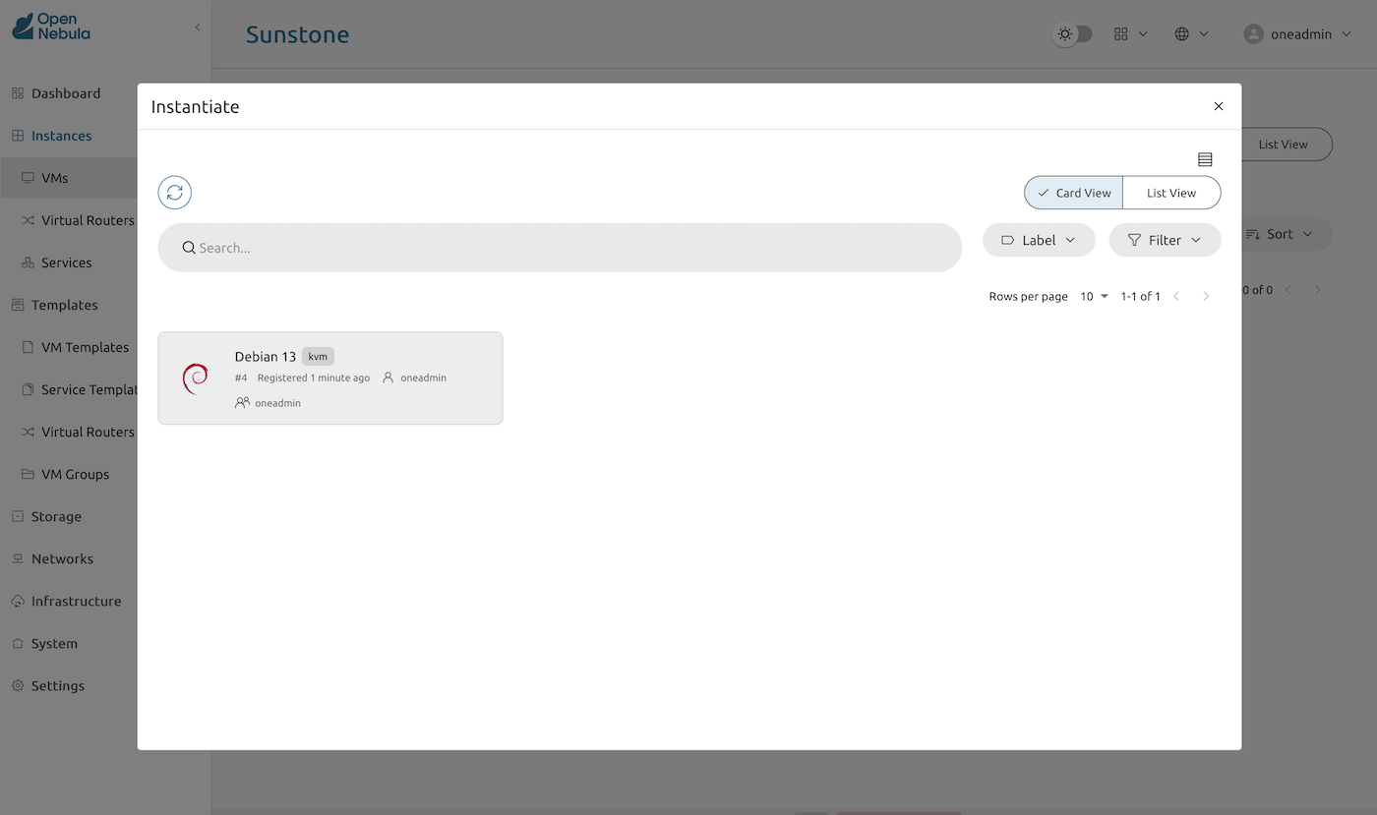This screenshot has width=1377, height=815.
Task: Switch to List View in the dialog
Action: pos(1170,193)
